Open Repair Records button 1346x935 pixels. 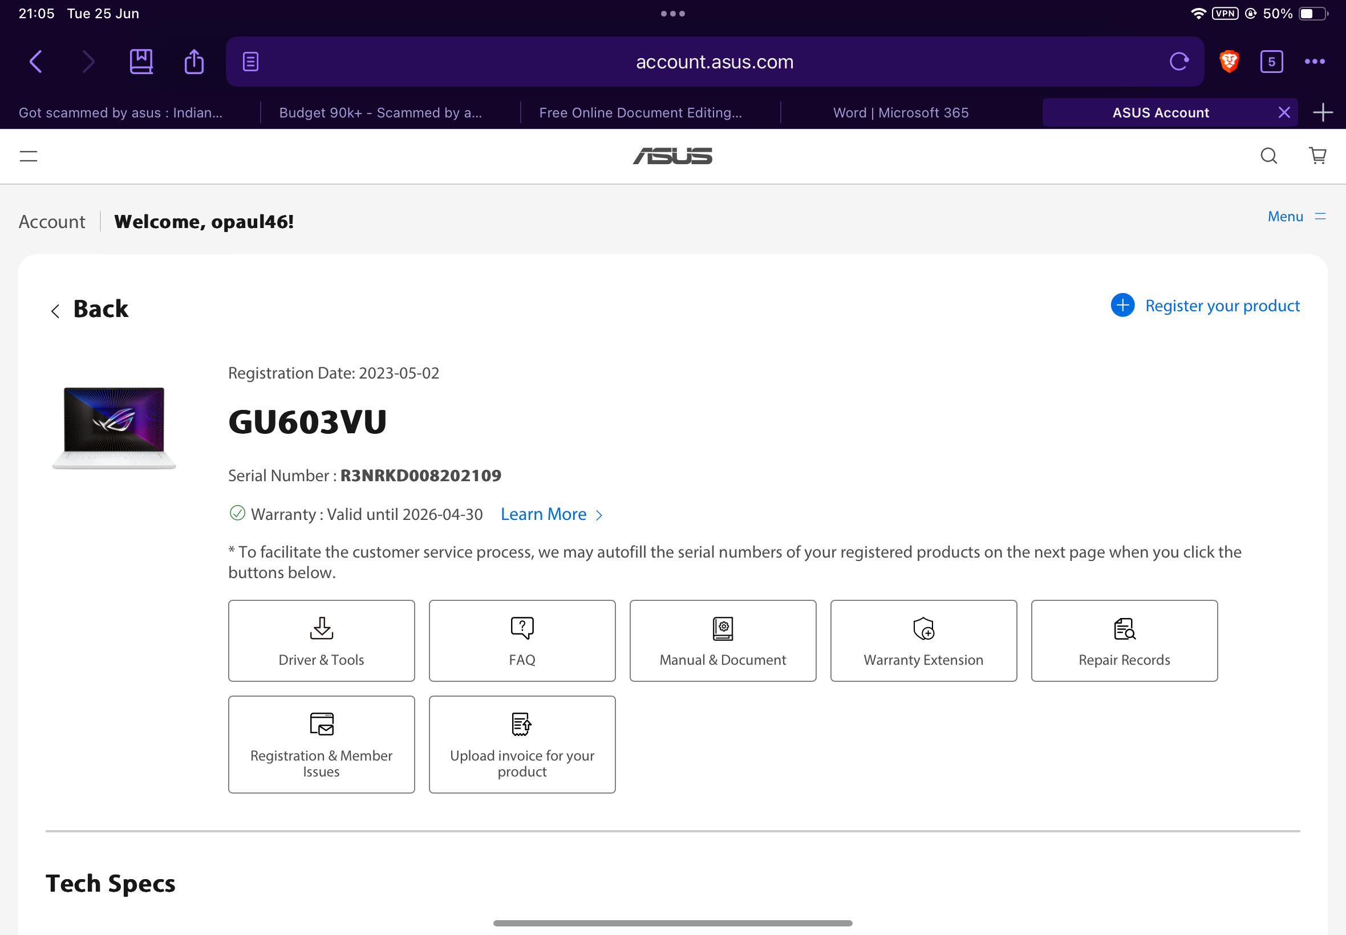pyautogui.click(x=1125, y=640)
